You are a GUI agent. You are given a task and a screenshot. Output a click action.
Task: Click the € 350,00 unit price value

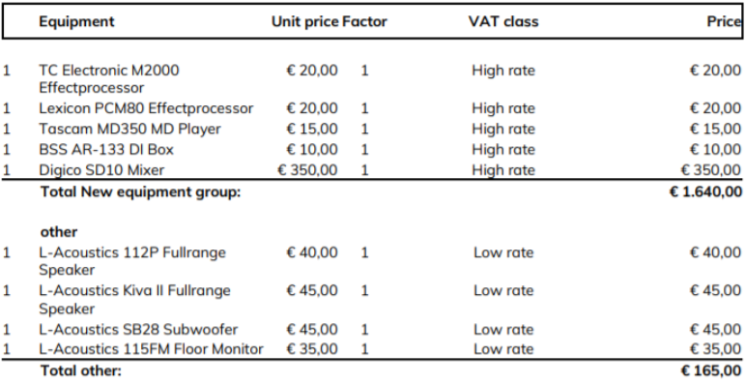click(x=307, y=169)
